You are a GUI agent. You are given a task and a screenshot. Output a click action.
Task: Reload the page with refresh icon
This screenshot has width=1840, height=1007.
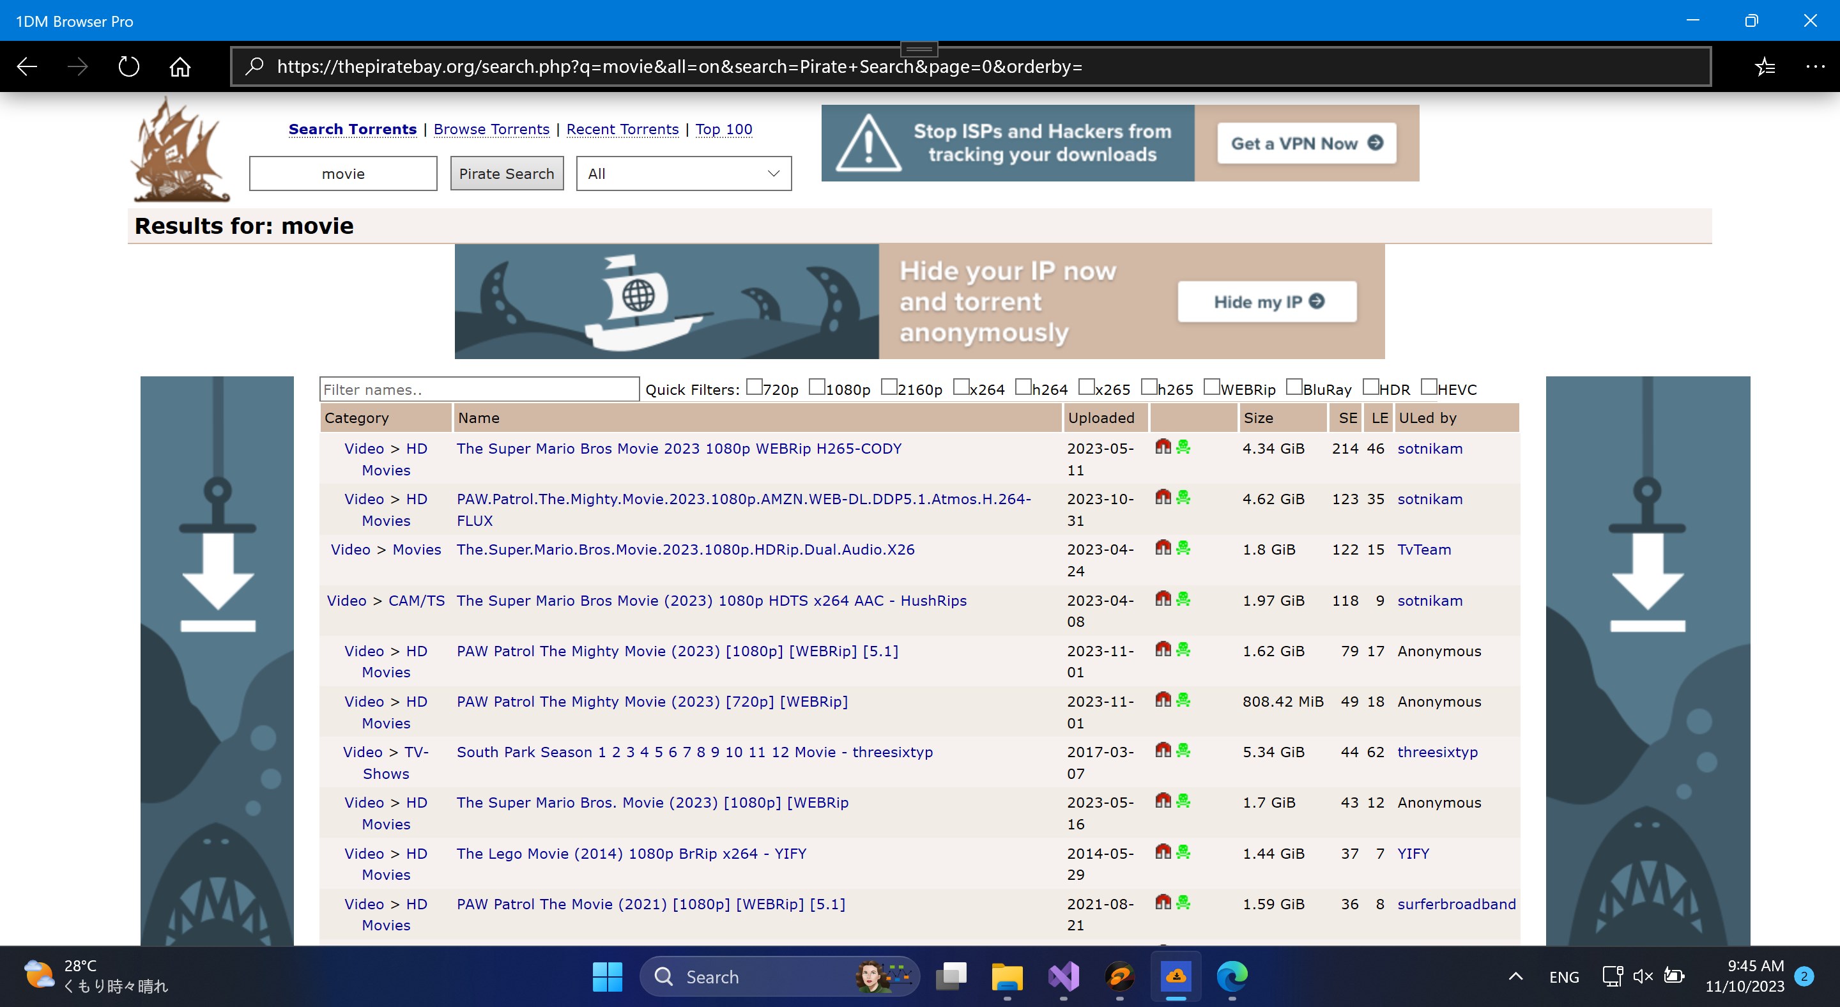(128, 66)
